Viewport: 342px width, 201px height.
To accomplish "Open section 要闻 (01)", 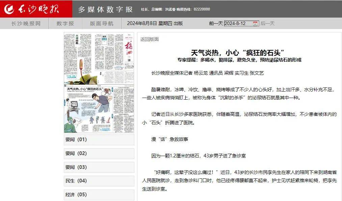I will [99, 140].
